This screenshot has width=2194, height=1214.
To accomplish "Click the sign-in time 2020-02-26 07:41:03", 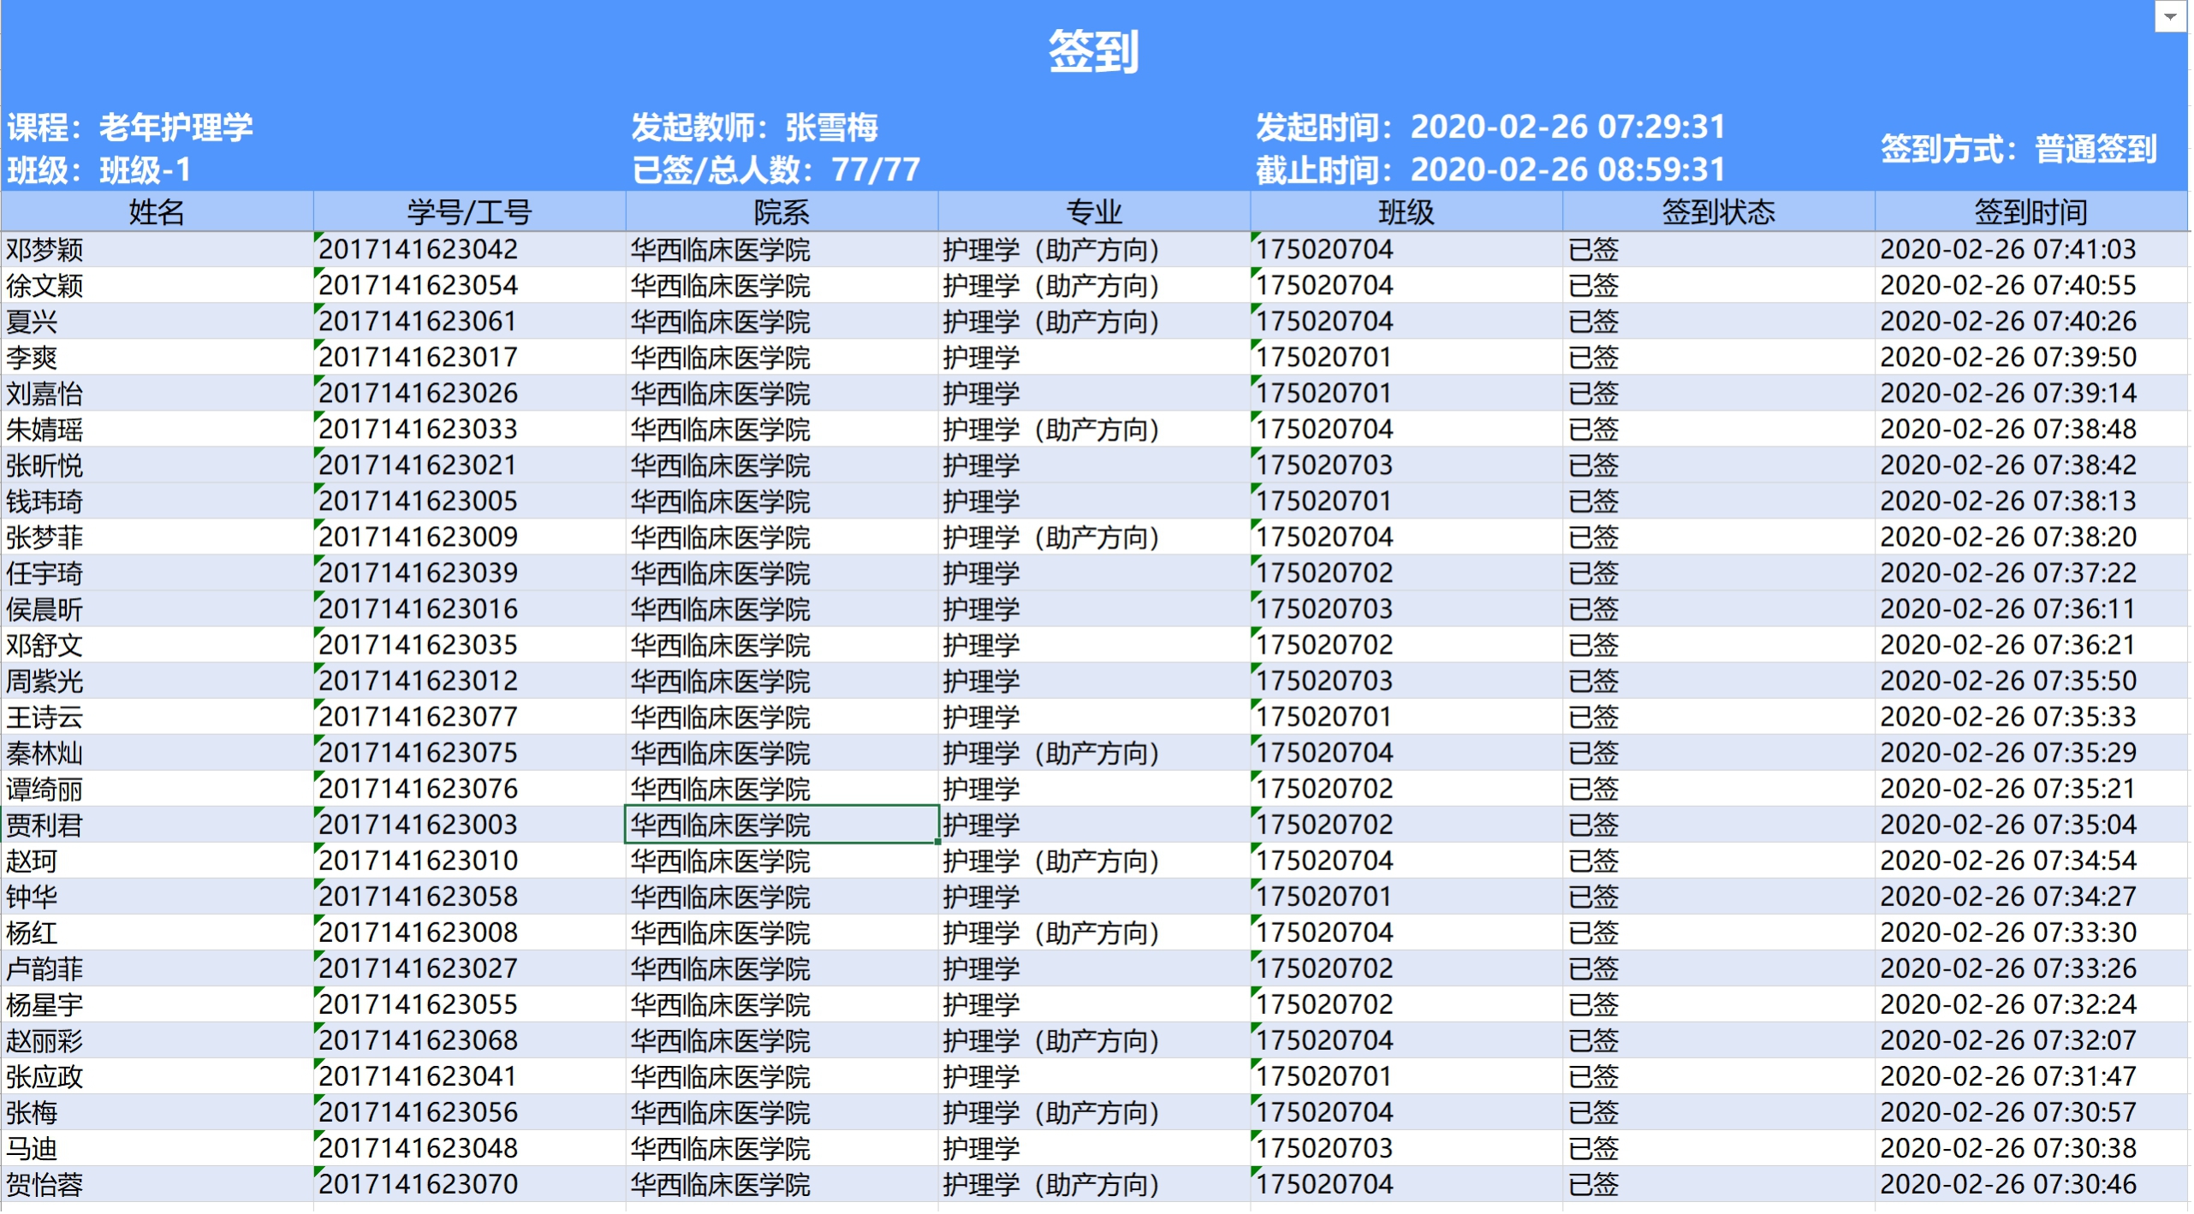I will point(2008,250).
